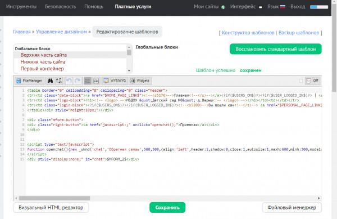Switch to WYSIWYG editor mode
337x219 pixels.
point(115,81)
